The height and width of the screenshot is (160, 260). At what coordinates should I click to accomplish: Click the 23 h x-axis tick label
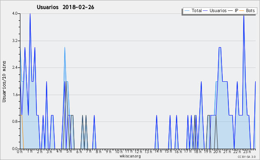(x=247, y=151)
